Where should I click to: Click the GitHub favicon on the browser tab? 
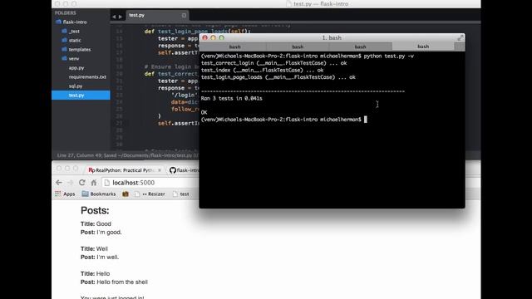point(173,170)
